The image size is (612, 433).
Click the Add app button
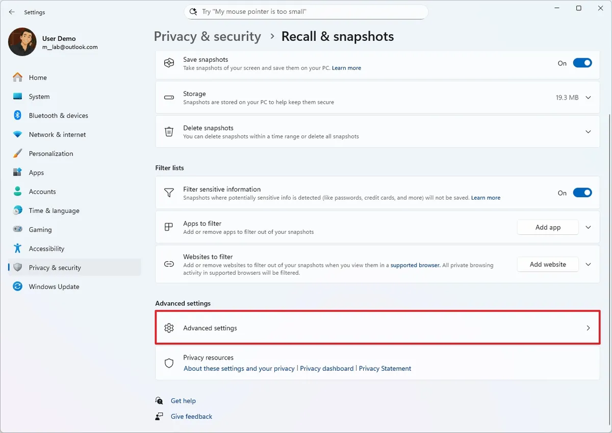pyautogui.click(x=548, y=227)
